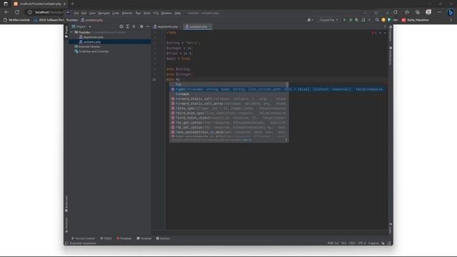457x257 pixels.
Task: Open the Refactor menu
Action: point(127,13)
